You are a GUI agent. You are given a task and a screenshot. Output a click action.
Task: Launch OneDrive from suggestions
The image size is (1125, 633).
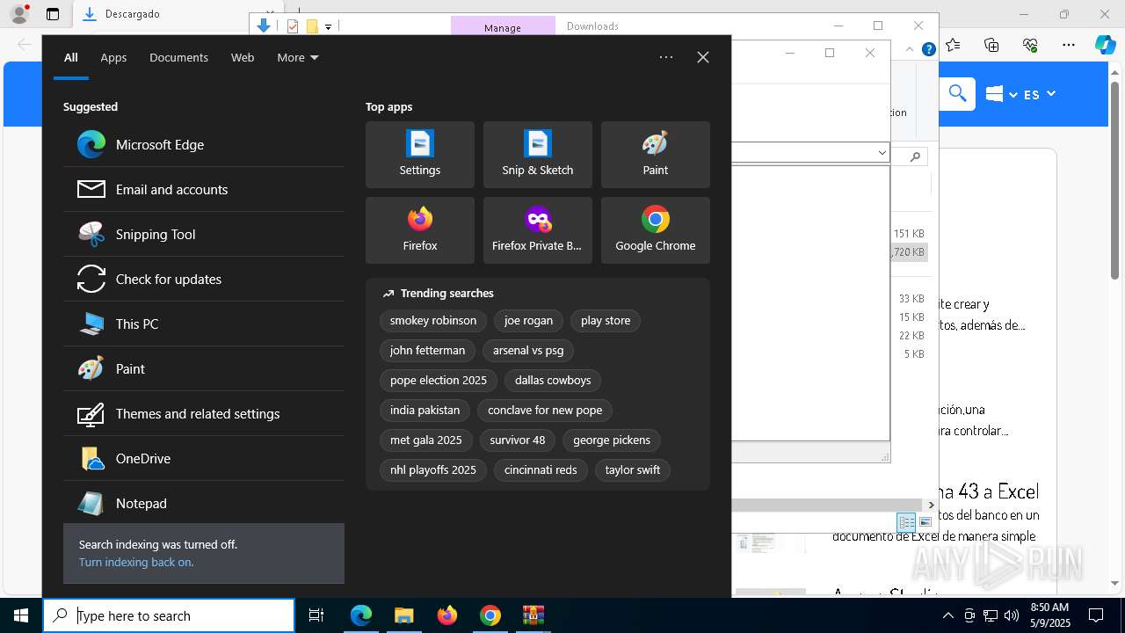point(204,458)
